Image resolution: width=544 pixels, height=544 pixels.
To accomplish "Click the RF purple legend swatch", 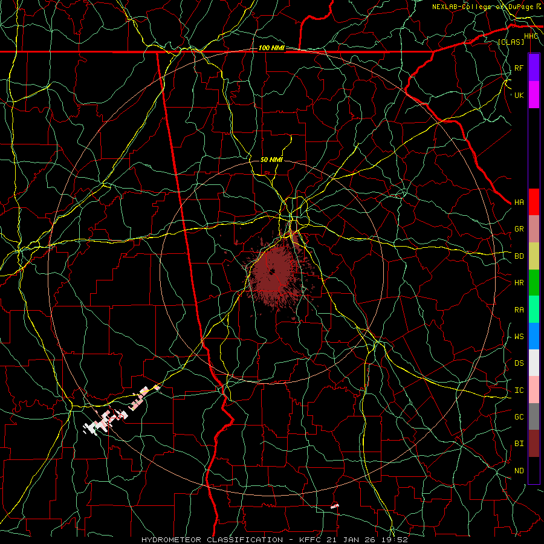I will coord(534,68).
